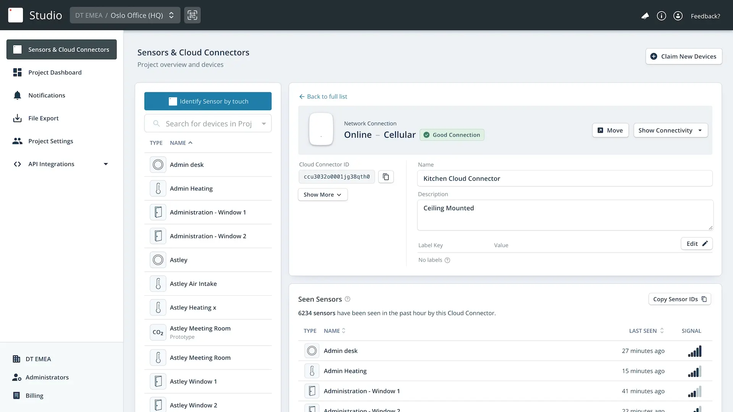The width and height of the screenshot is (733, 412).
Task: Copy Cloud Connector ID with copy icon
Action: click(x=386, y=177)
